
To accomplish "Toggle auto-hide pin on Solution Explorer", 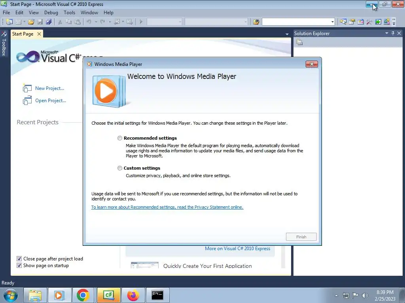I will click(x=393, y=33).
